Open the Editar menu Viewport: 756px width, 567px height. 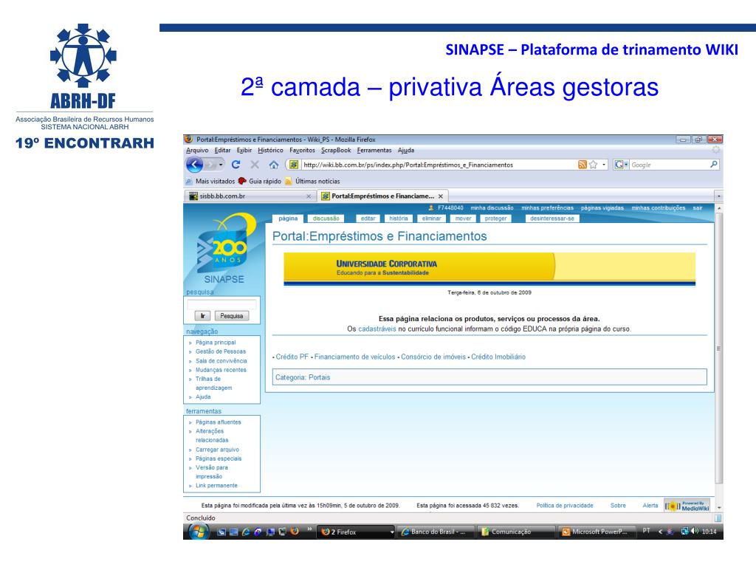(222, 151)
